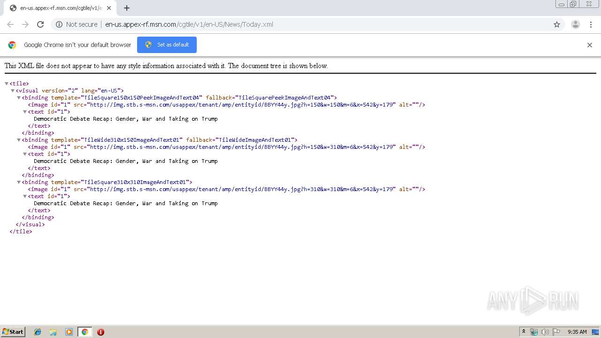The image size is (601, 338).
Task: Open the volume tray icon
Action: click(545, 332)
